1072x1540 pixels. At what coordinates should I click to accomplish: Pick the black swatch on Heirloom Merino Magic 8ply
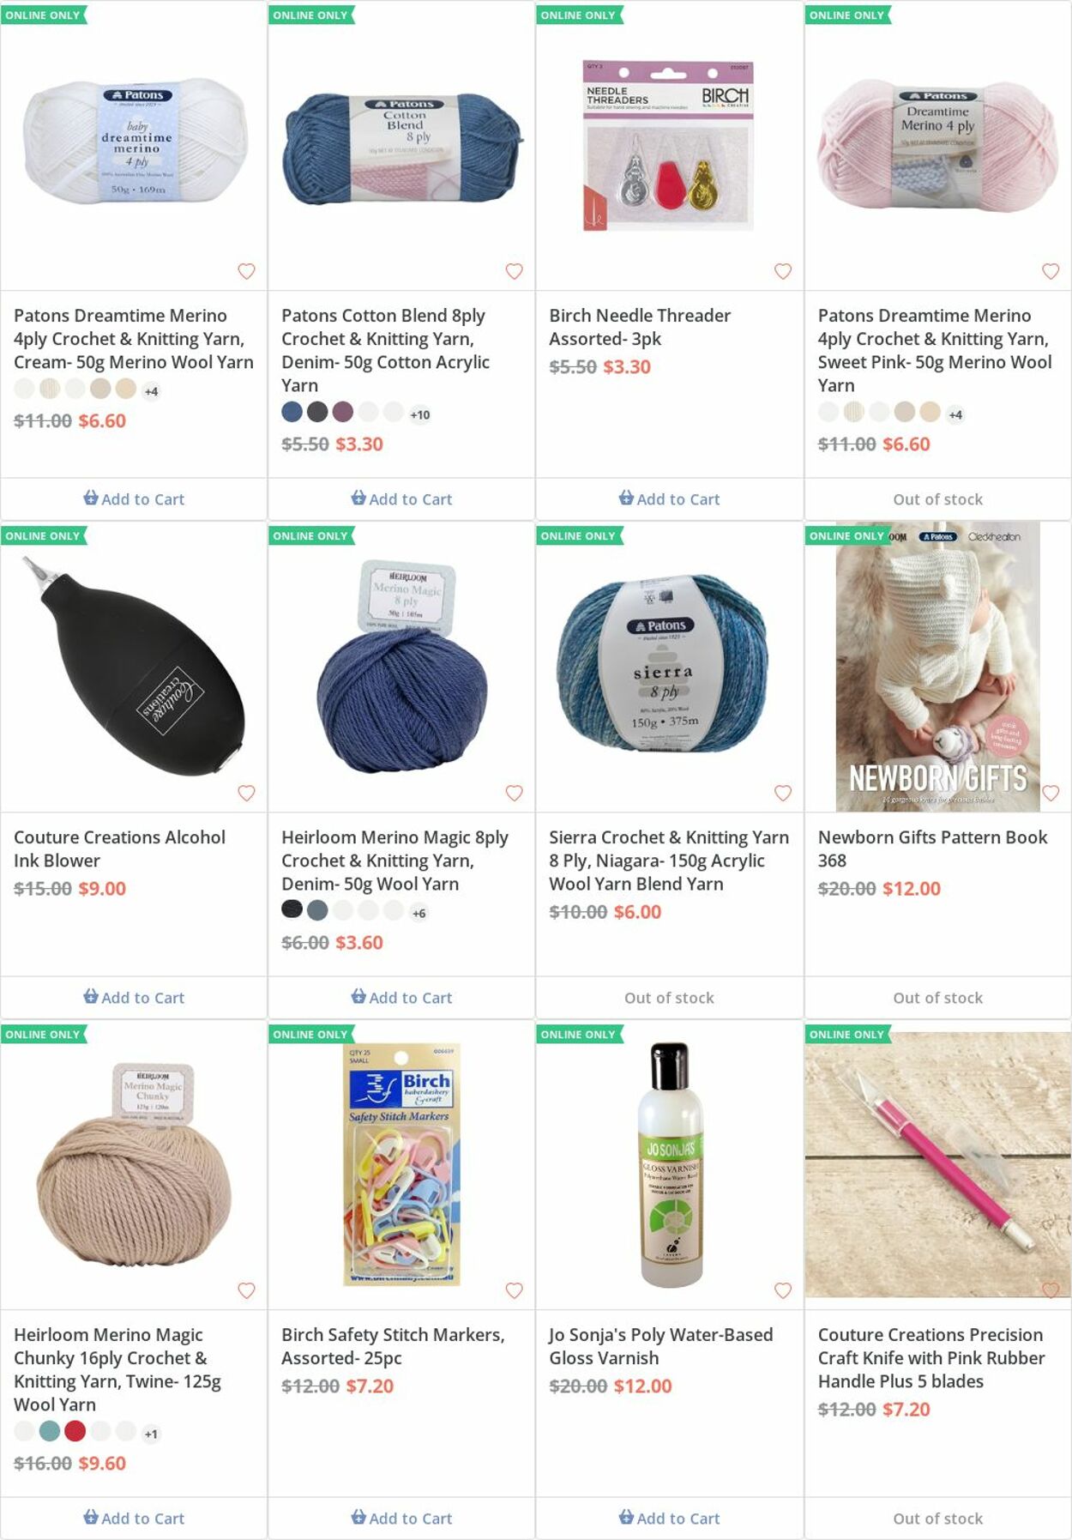coord(292,909)
